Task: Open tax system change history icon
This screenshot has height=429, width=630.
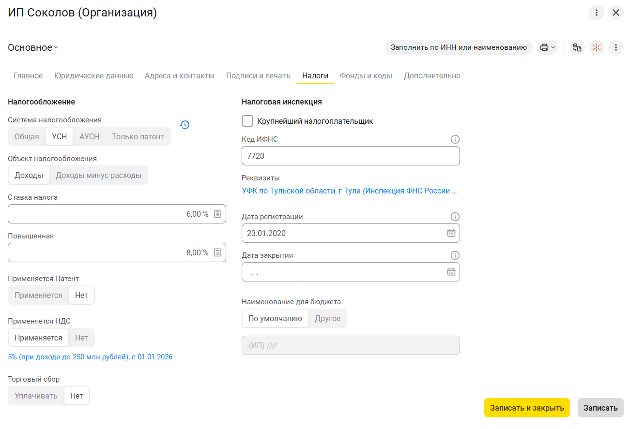Action: pos(184,125)
